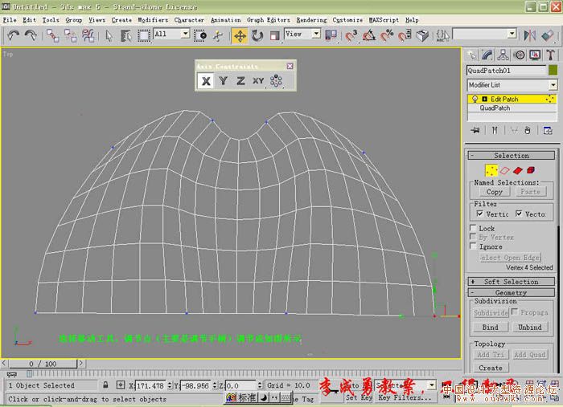Image resolution: width=563 pixels, height=407 pixels.
Task: Toggle the selection lock padlock icon
Action: click(105, 385)
